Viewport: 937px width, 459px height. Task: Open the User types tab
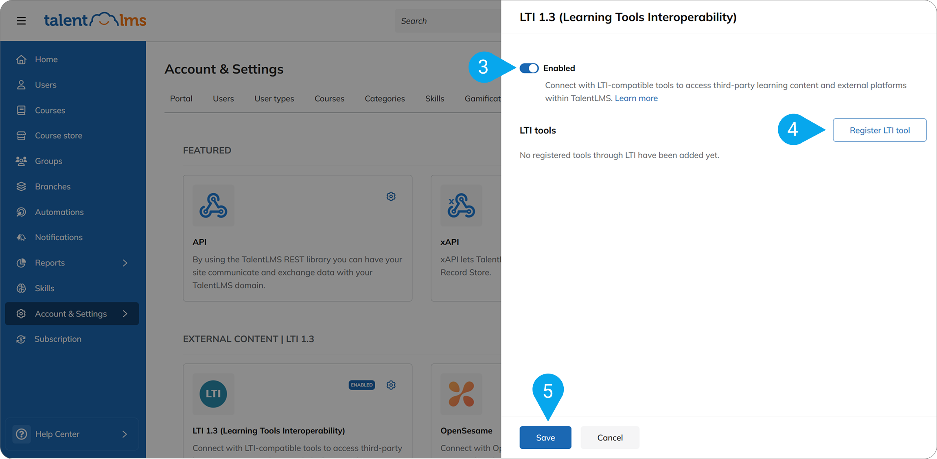pos(274,98)
